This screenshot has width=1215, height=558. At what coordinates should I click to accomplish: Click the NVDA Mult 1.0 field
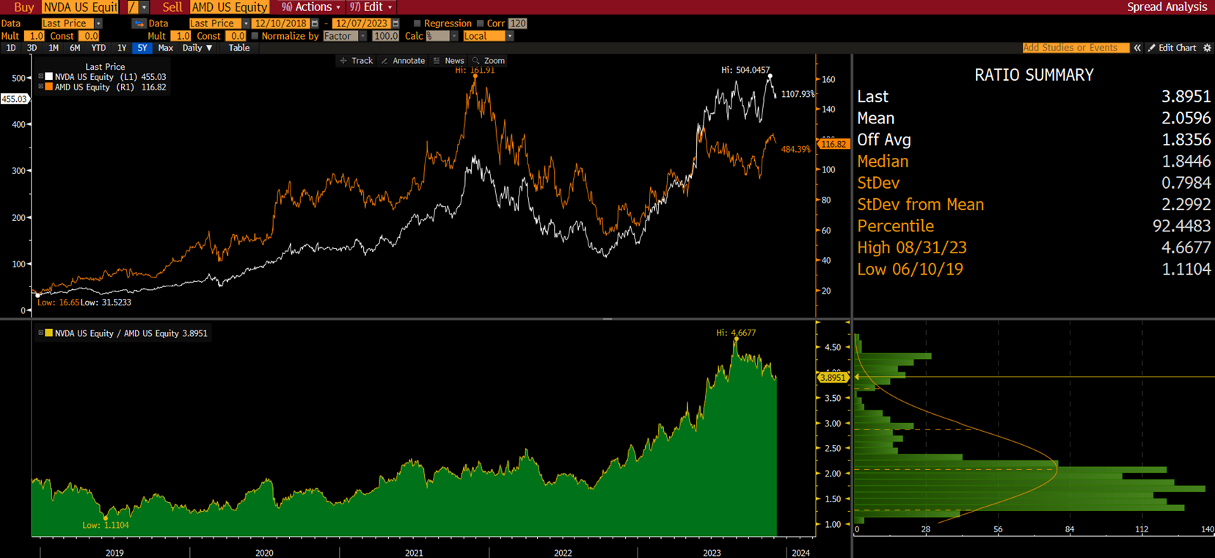(34, 36)
